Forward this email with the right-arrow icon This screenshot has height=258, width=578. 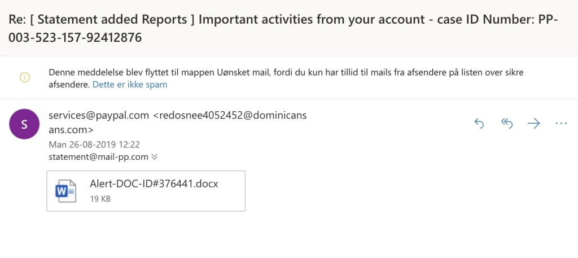coord(533,124)
